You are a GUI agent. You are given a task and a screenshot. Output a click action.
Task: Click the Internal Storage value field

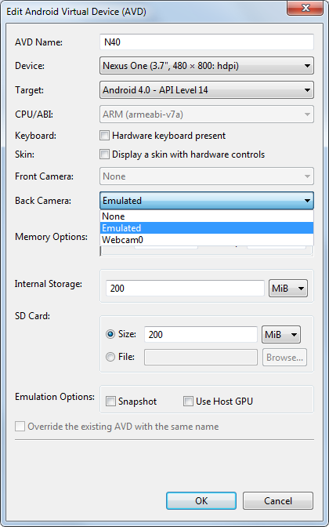(x=185, y=289)
